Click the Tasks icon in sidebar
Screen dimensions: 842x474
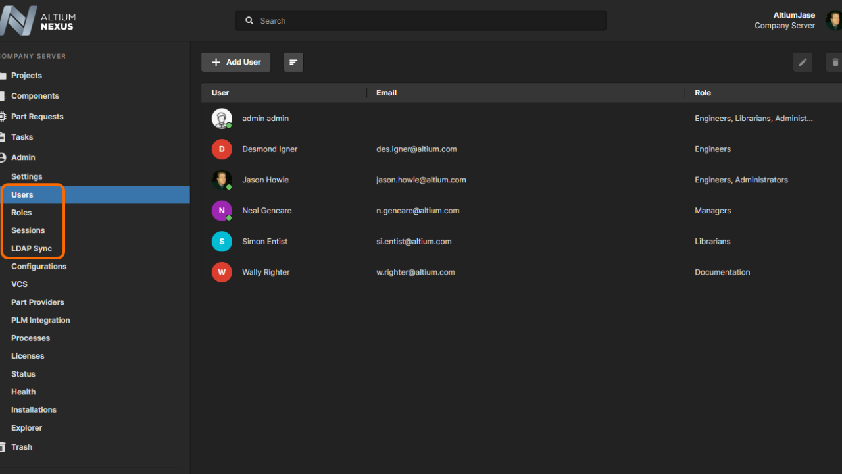pyautogui.click(x=3, y=137)
